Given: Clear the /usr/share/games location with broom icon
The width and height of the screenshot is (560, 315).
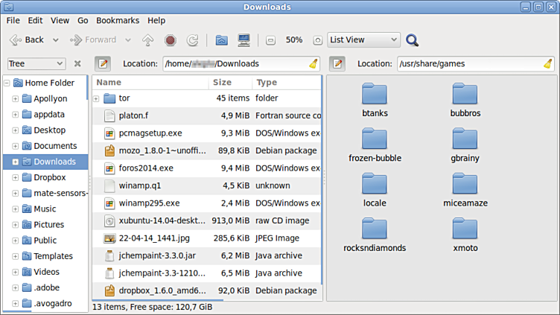Looking at the screenshot, I should 547,64.
